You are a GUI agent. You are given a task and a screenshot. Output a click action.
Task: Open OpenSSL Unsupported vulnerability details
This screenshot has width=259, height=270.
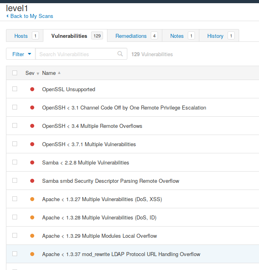pyautogui.click(x=68, y=89)
